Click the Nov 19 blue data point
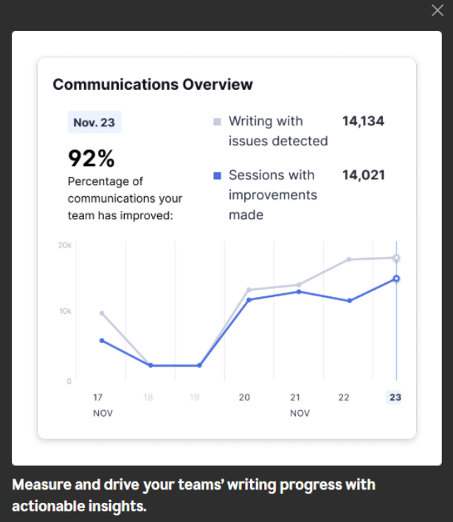This screenshot has height=522, width=453. pyautogui.click(x=199, y=365)
